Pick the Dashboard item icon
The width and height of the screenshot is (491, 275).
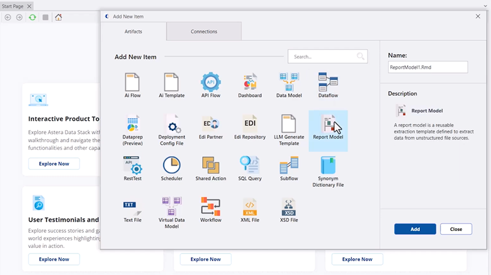(250, 82)
